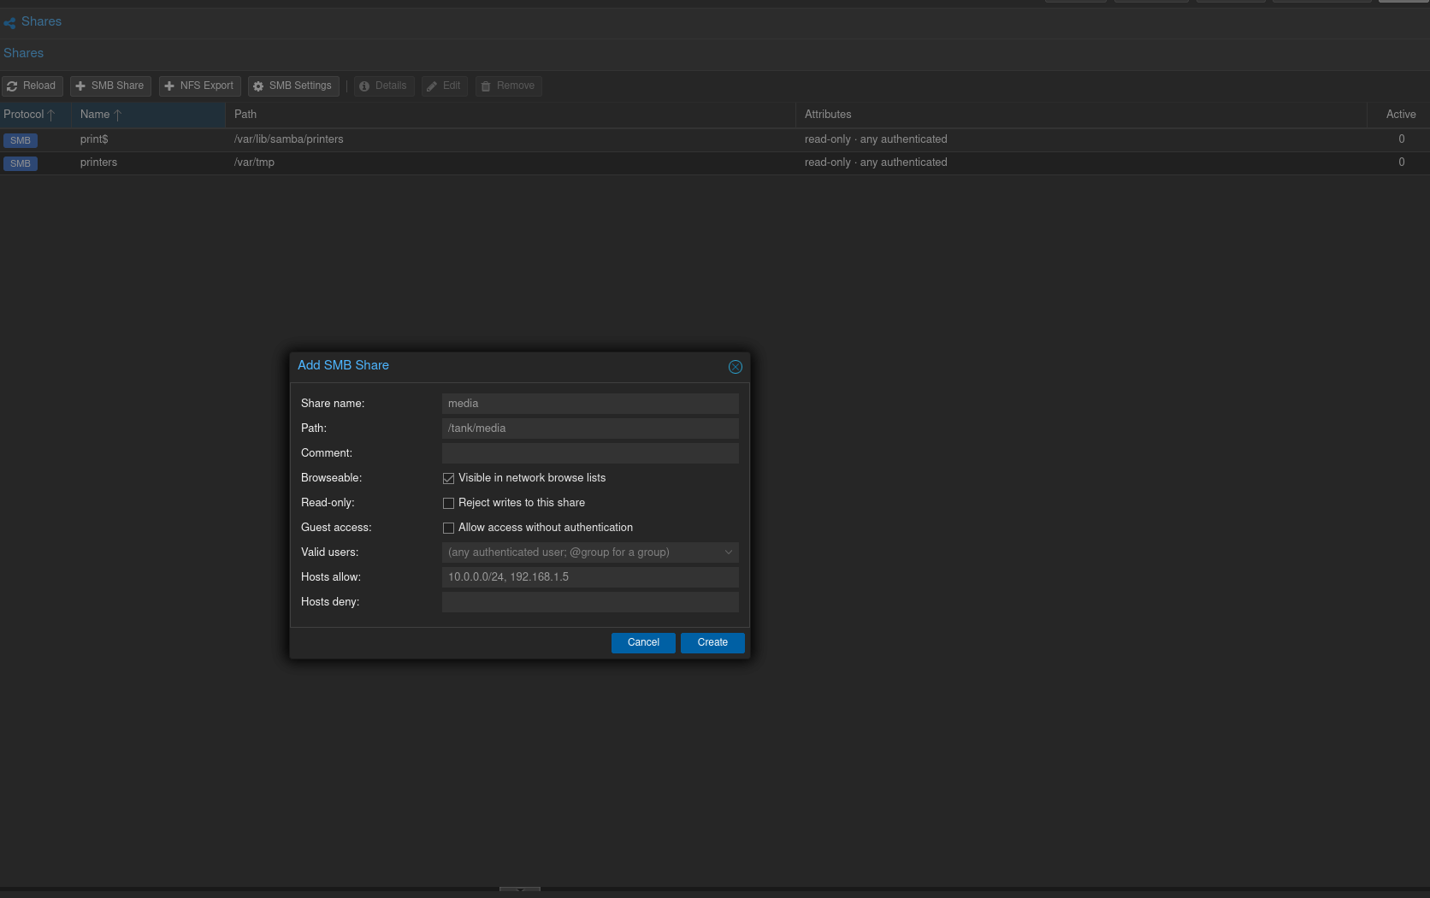Click the Path column header
The height and width of the screenshot is (898, 1430).
511,115
